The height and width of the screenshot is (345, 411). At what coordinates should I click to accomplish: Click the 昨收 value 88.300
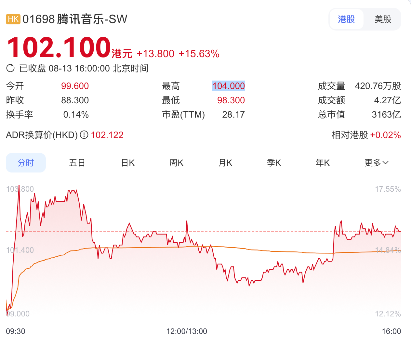coord(75,100)
